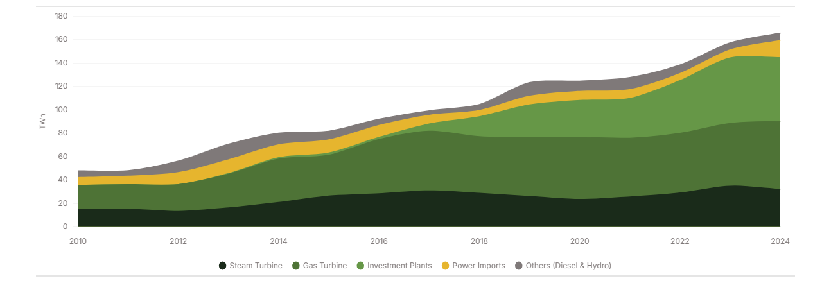Image resolution: width=831 pixels, height=281 pixels.
Task: Click the 140 y-axis value
Action: click(62, 63)
